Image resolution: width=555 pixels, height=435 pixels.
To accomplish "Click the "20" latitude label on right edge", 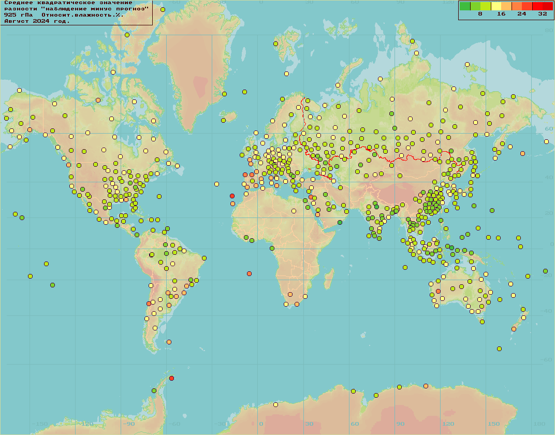I will tap(549, 213).
